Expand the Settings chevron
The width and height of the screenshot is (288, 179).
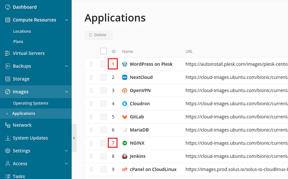click(x=67, y=151)
